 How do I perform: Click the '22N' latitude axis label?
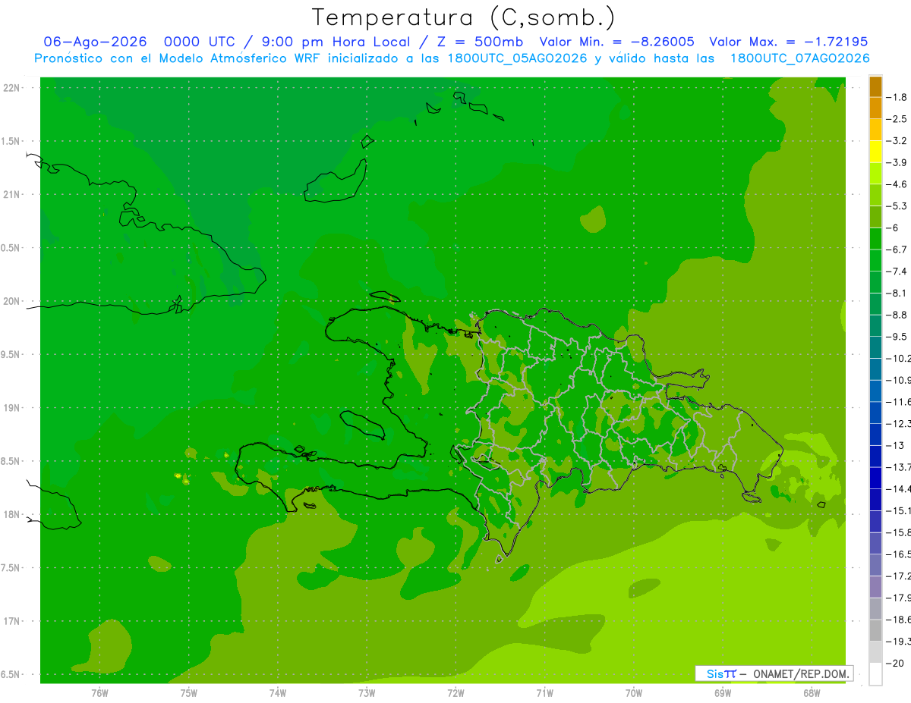click(x=12, y=88)
